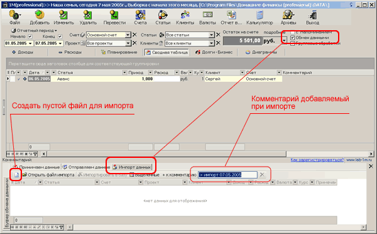Open the Как зарегистрироваться link

point(317,160)
